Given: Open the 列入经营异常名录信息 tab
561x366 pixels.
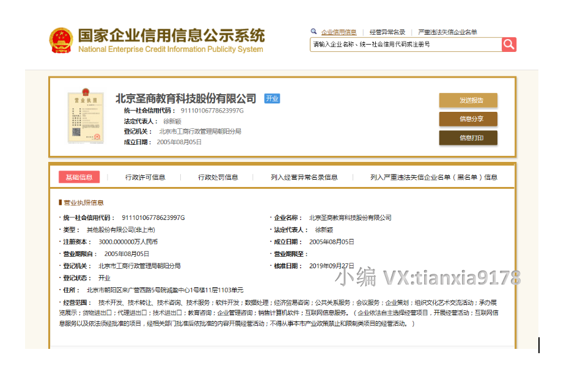Looking at the screenshot, I should point(304,177).
